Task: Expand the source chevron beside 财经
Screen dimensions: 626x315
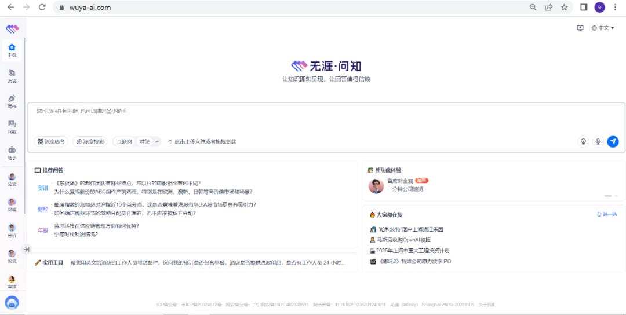Action: [157, 141]
